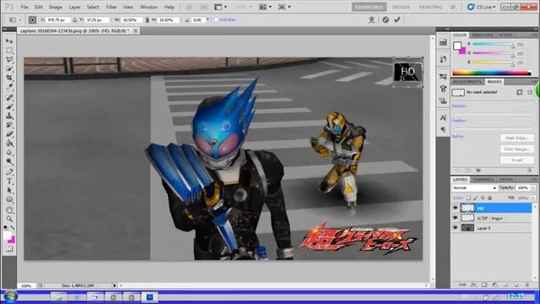540x304 pixels.
Task: Toggle lock all
Action: pos(489,198)
